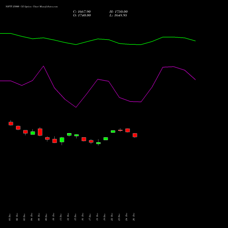Click the last red candlestick above 26 Dec
228x228 pixels.
[135, 135]
